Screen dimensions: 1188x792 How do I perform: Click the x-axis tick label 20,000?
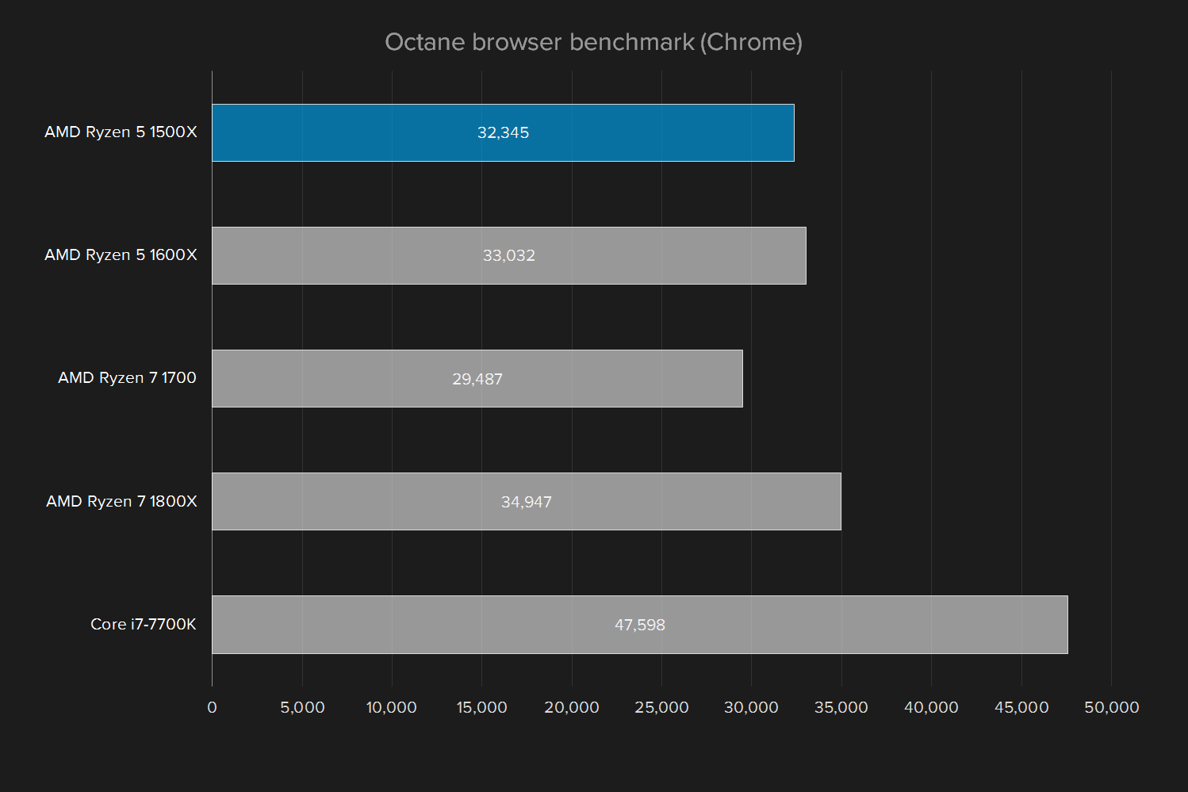pos(572,707)
